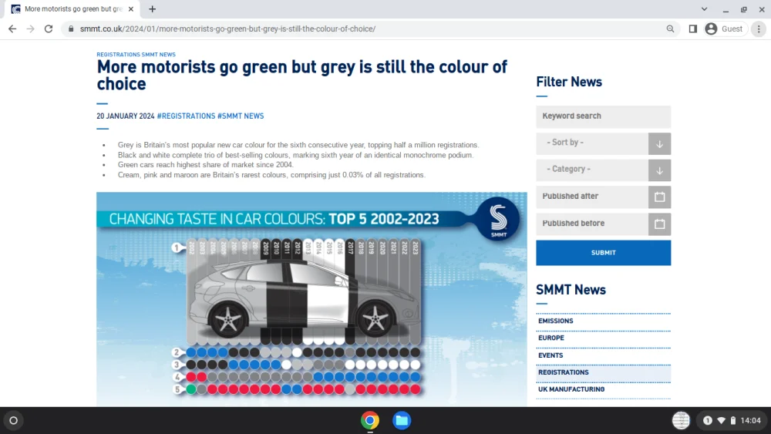The height and width of the screenshot is (434, 771).
Task: Open the SMMT NEWS breadcrumb link
Action: pos(158,55)
